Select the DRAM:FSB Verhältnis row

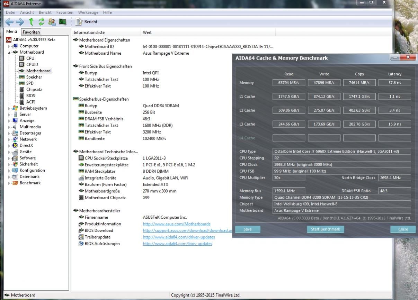(x=152, y=119)
